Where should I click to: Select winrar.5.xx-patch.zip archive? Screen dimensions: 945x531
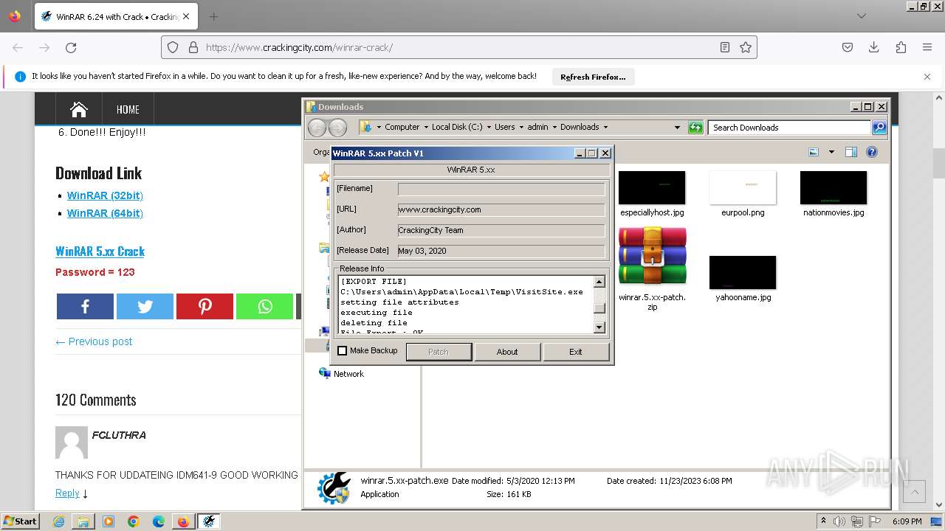pos(652,269)
